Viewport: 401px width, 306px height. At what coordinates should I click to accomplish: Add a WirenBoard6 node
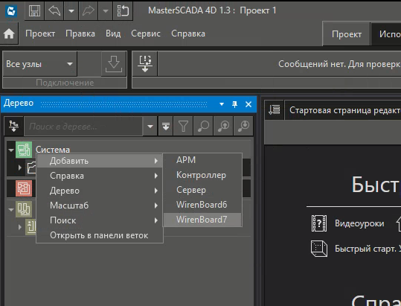pos(202,205)
